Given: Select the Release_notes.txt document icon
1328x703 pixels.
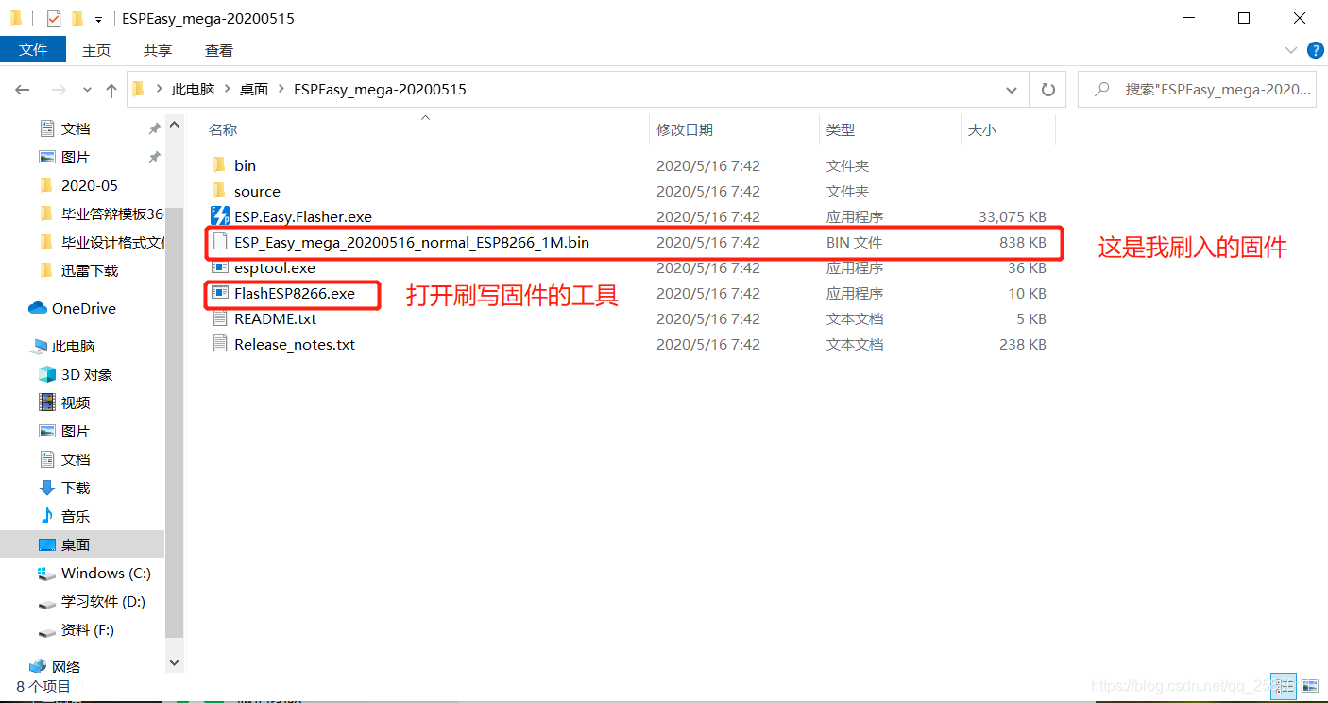Looking at the screenshot, I should 219,344.
